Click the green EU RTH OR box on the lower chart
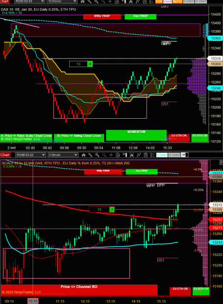Image resolution: width=223 pixels, height=304 pixels. coord(201,291)
